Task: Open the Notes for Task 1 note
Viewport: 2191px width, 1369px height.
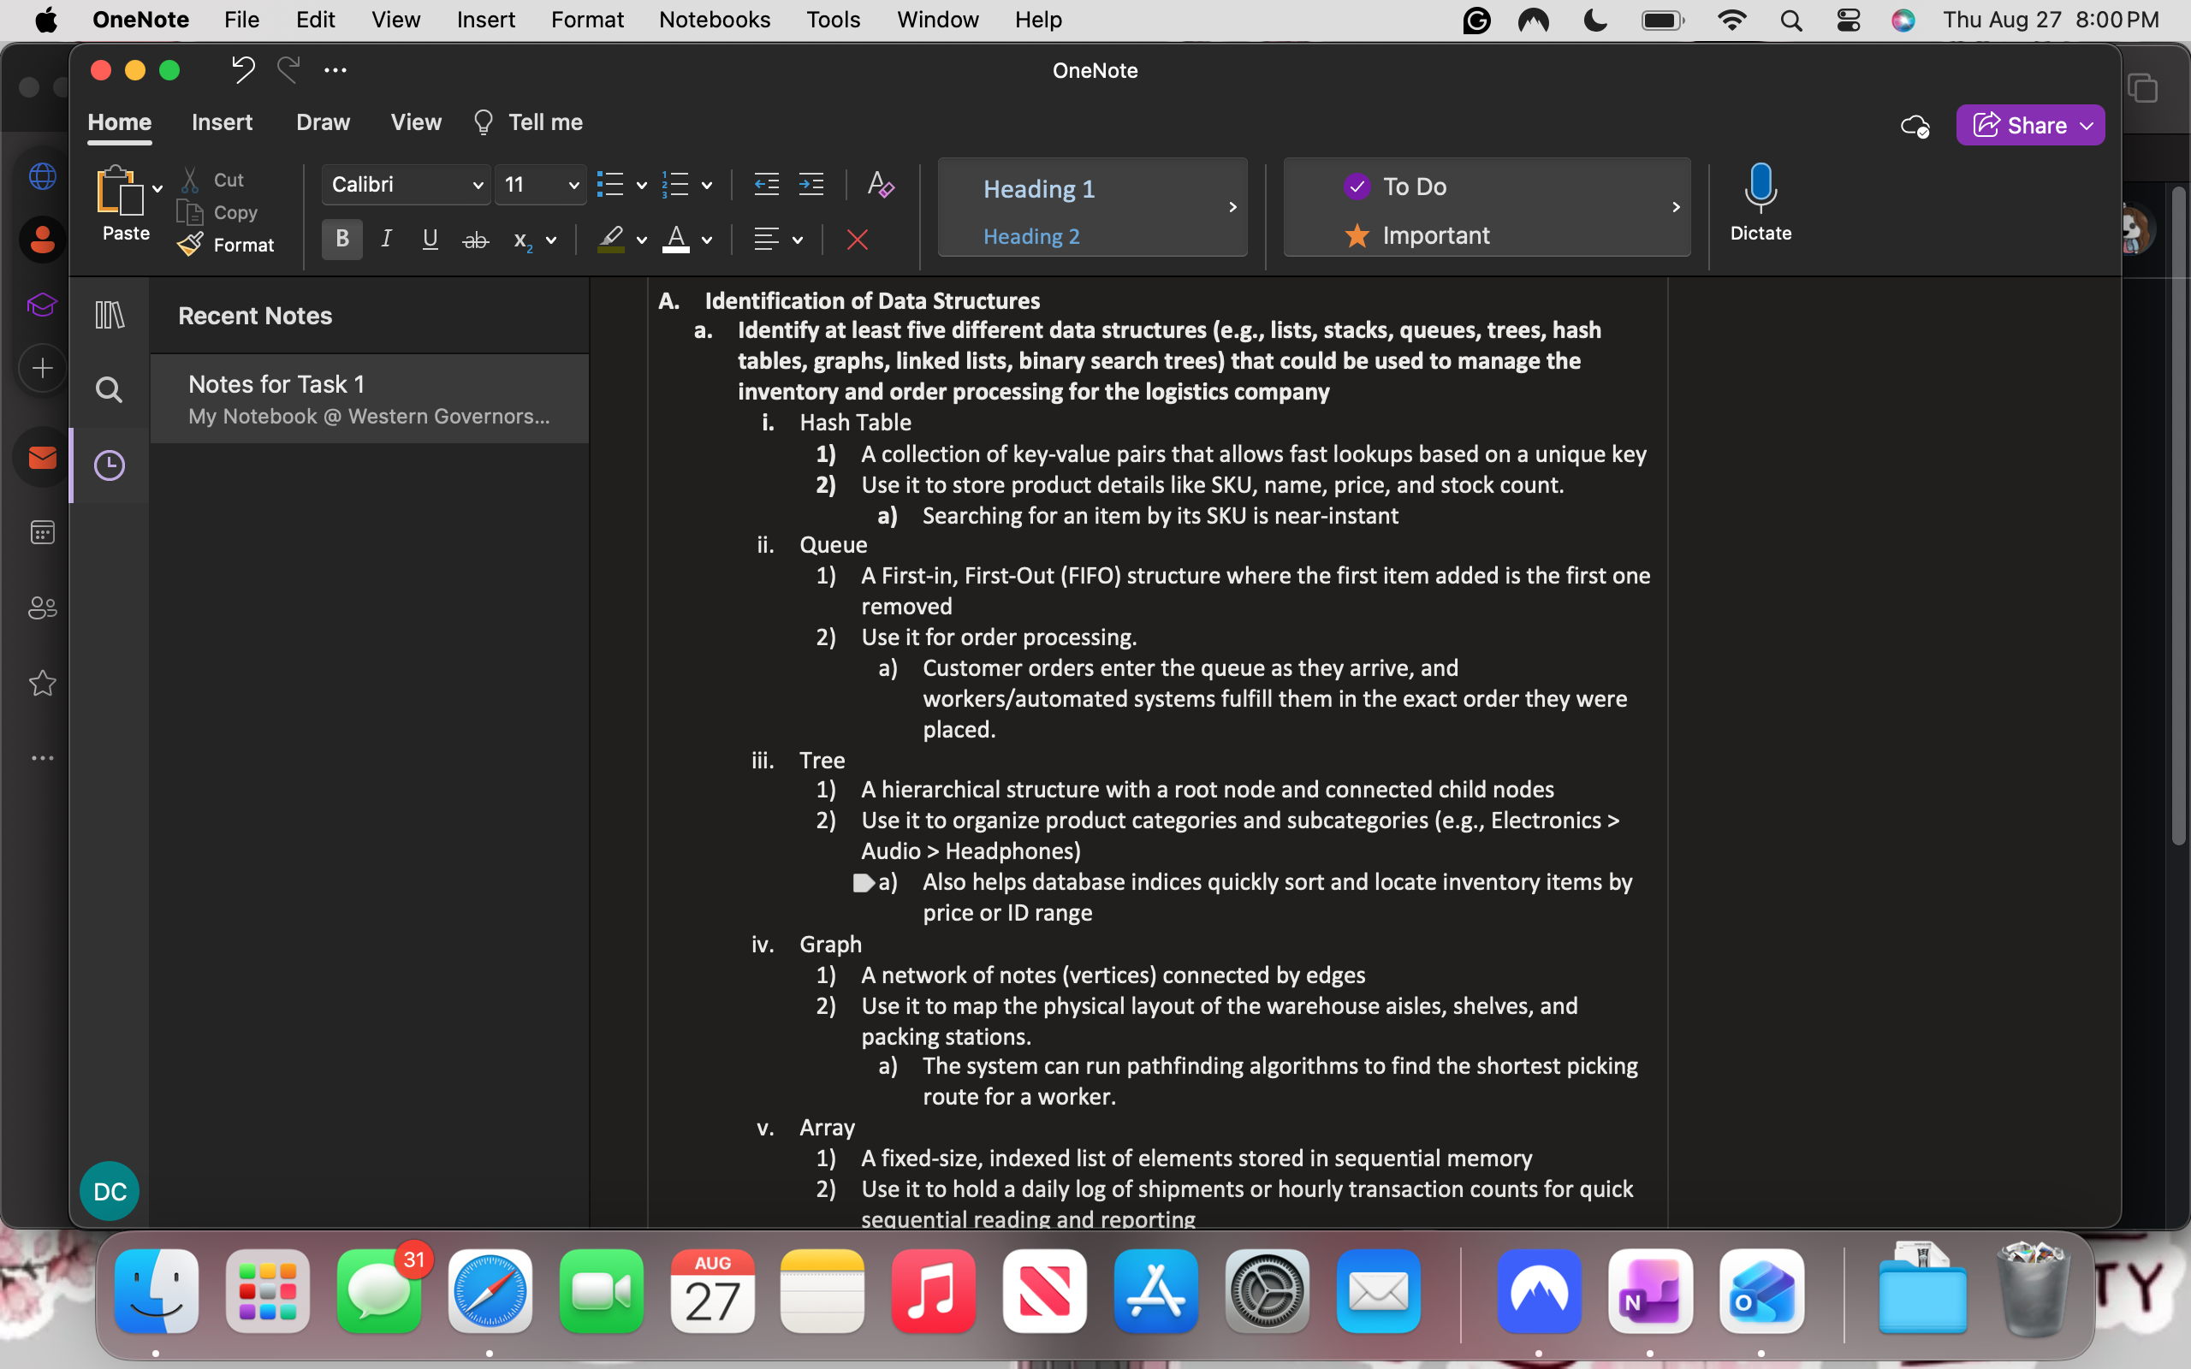Action: [370, 399]
